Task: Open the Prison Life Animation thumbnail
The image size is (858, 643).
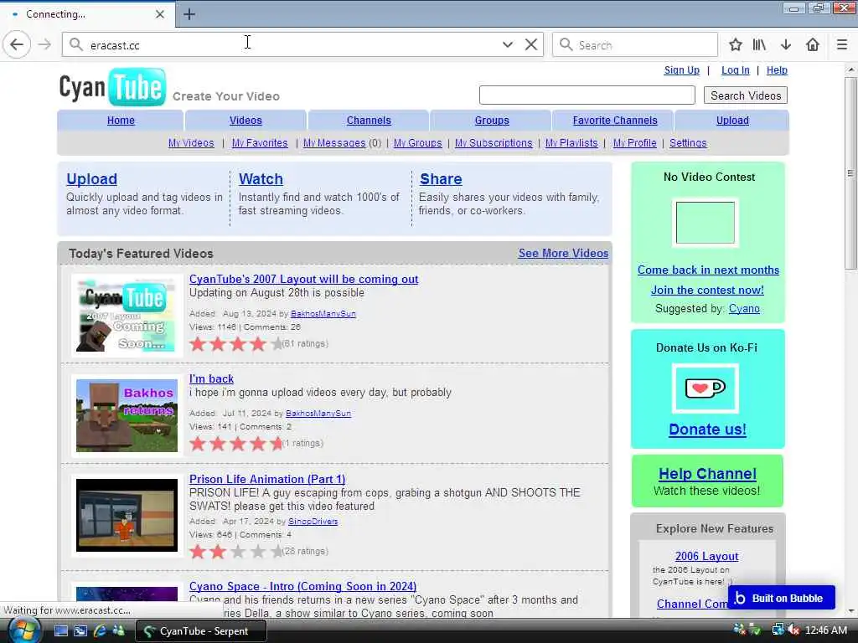Action: [x=127, y=515]
